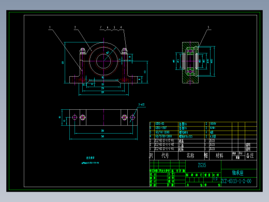Select the 名称 column header
Screen dimensions: 269x202
click(x=190, y=155)
